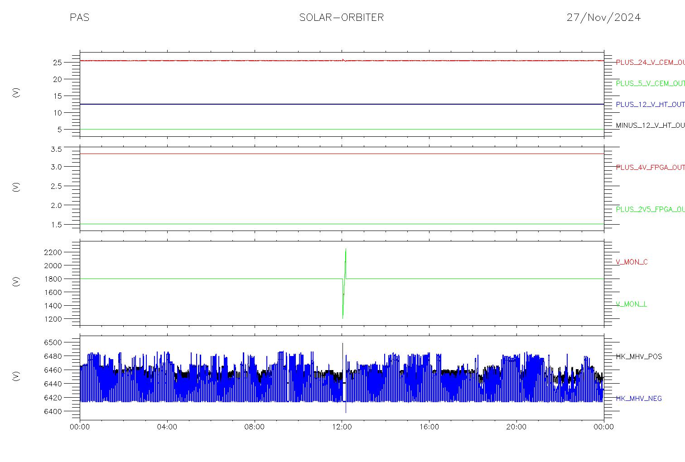Screen dimensions: 685x462
Task: Click the 2000 tick label on V_MON plot
Action: coord(53,265)
